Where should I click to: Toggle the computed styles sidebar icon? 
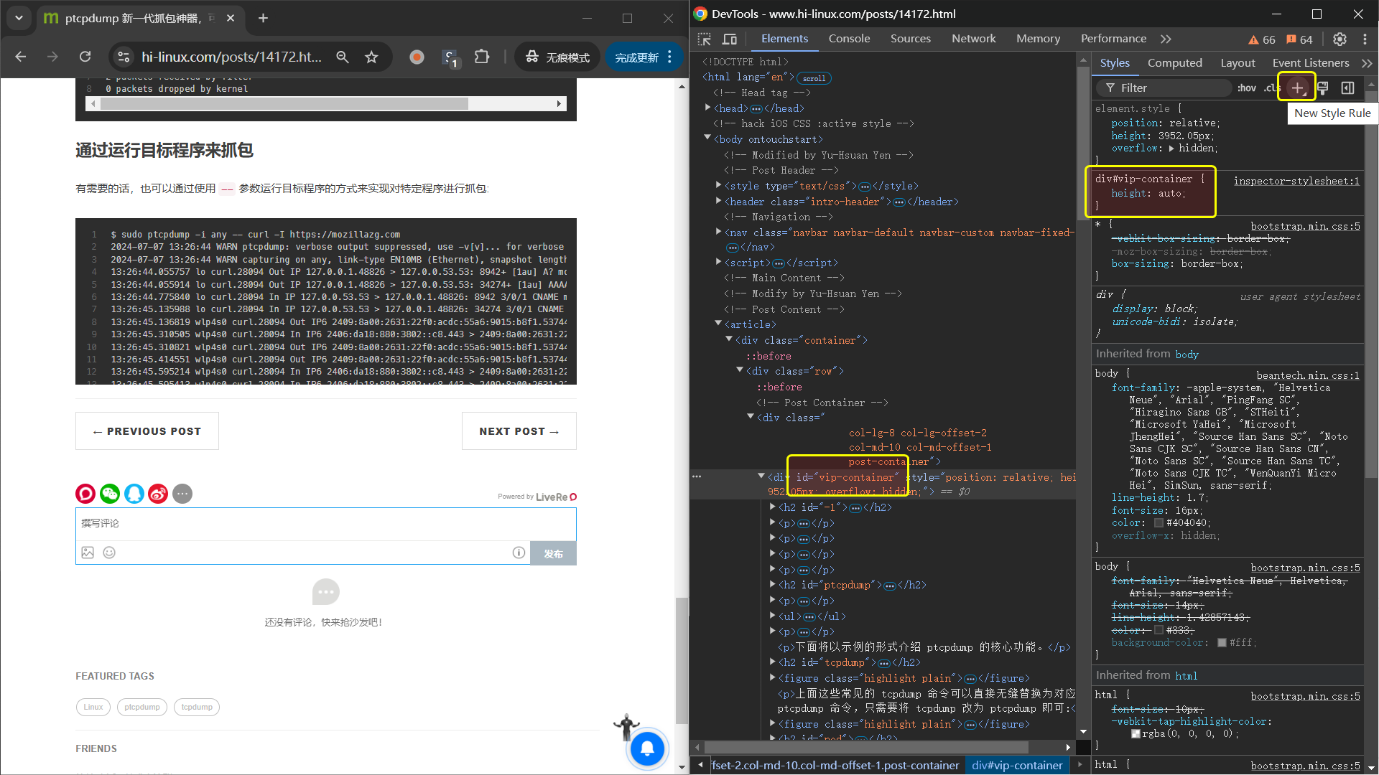point(1347,88)
